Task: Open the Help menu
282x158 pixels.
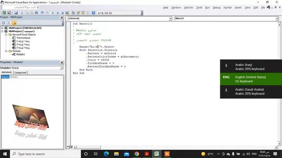Action: point(166,7)
